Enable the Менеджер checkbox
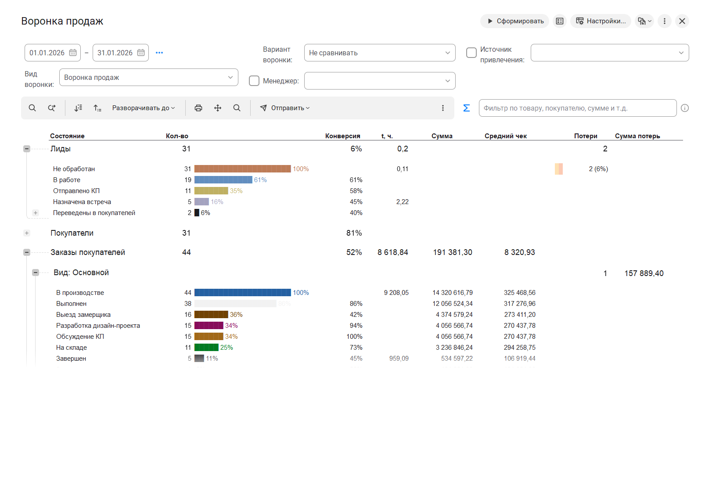The height and width of the screenshot is (488, 705). [x=254, y=81]
